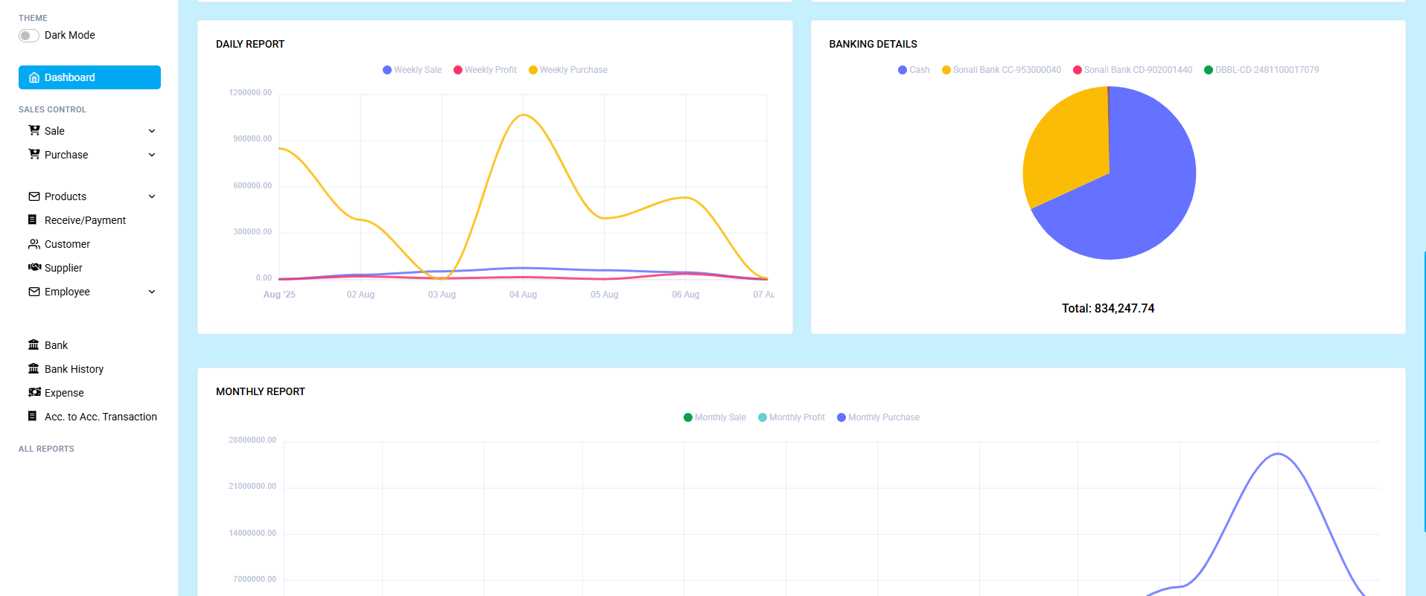
Task: Click the Supplier handshake icon
Action: (x=34, y=268)
